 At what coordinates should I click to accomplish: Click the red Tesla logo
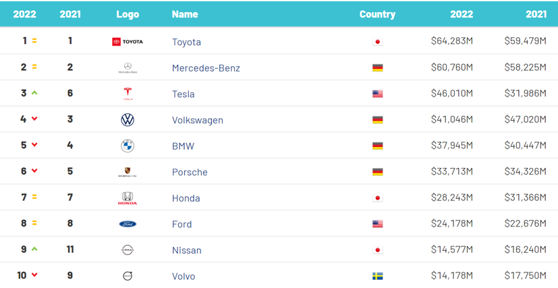coord(127,94)
